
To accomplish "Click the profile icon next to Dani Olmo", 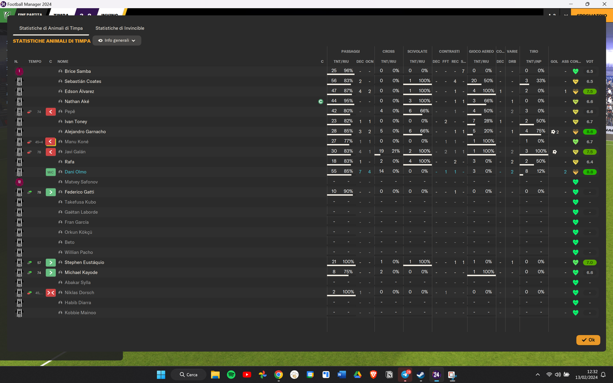I will point(60,172).
